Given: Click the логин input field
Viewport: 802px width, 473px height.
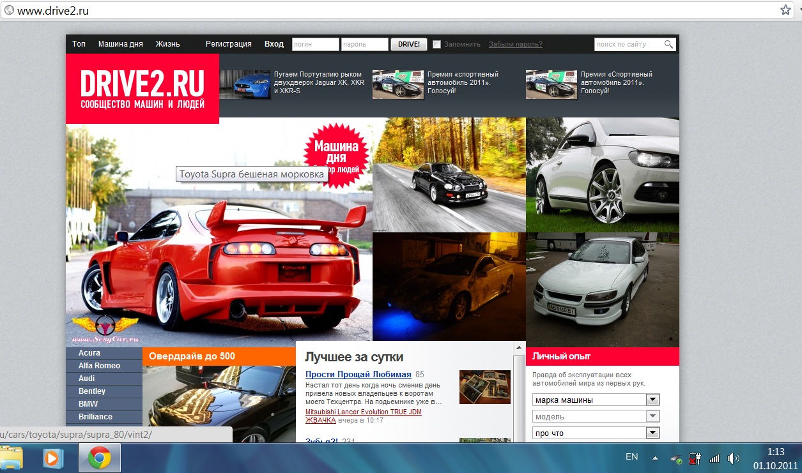Looking at the screenshot, I should (x=315, y=45).
